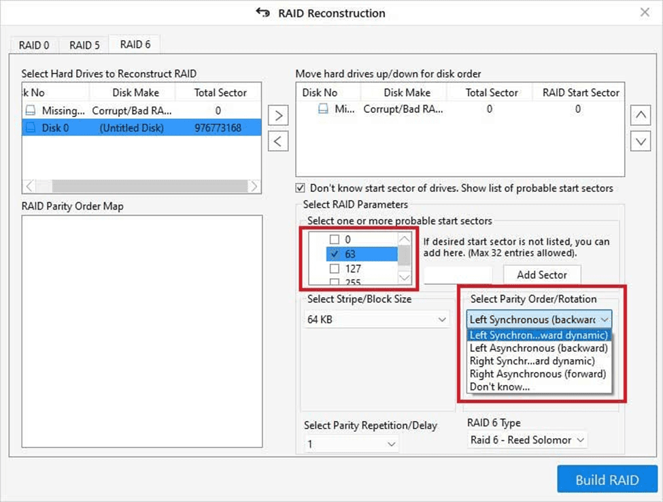Check start sector 0 checkbox

click(335, 240)
